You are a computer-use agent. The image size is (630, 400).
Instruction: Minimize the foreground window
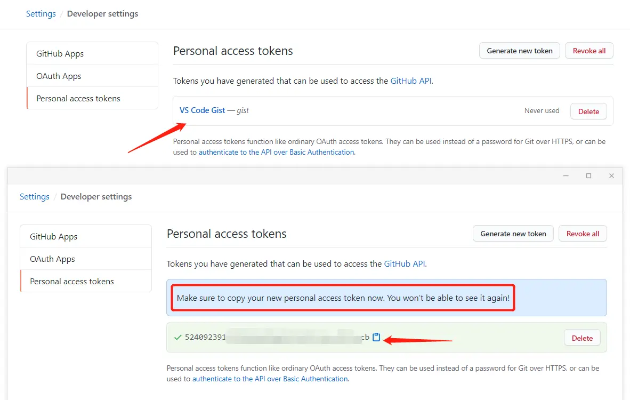[x=566, y=175]
